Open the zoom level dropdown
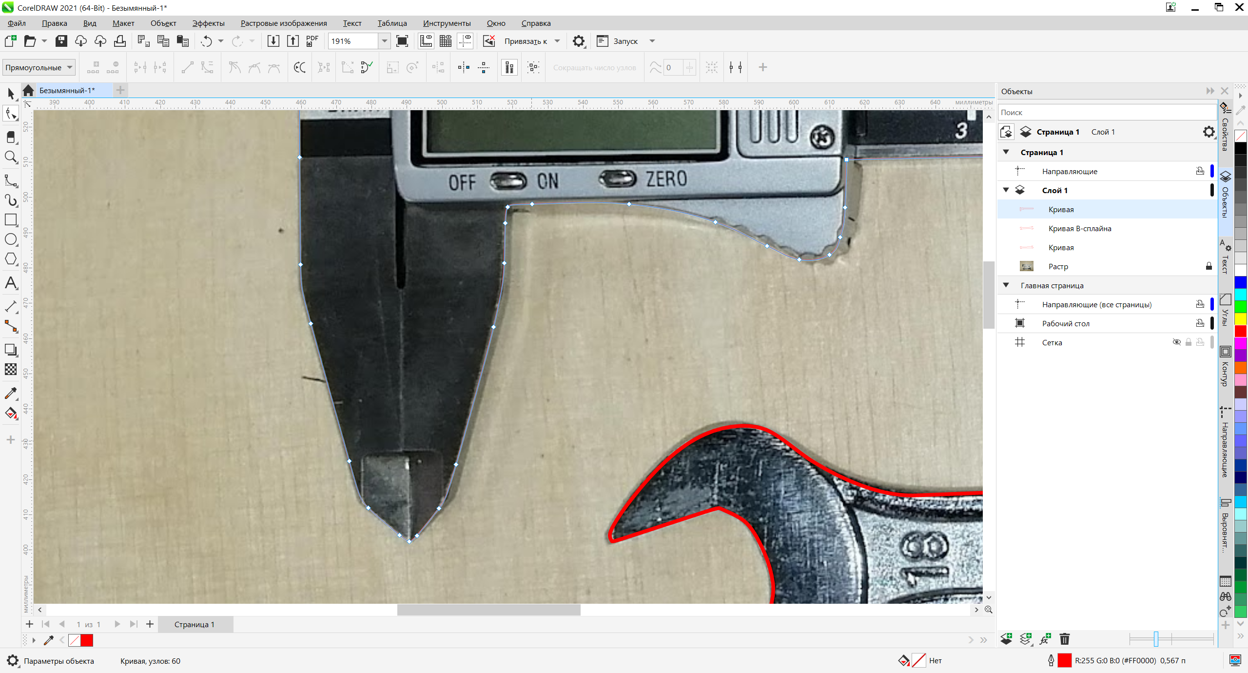Viewport: 1248px width, 673px height. point(385,41)
